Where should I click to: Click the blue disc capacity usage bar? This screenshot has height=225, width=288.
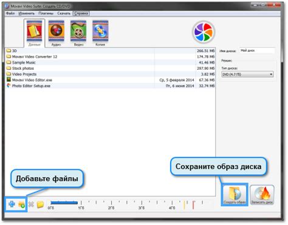64,203
